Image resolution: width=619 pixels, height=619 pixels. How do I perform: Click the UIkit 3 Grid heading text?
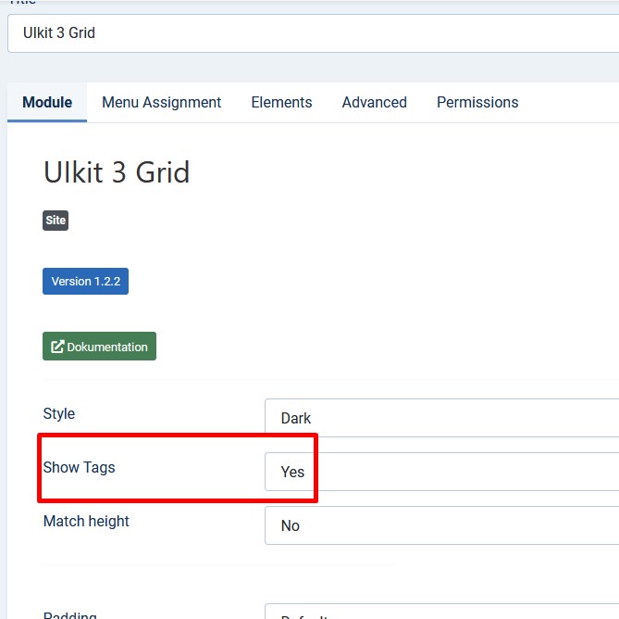click(x=117, y=172)
